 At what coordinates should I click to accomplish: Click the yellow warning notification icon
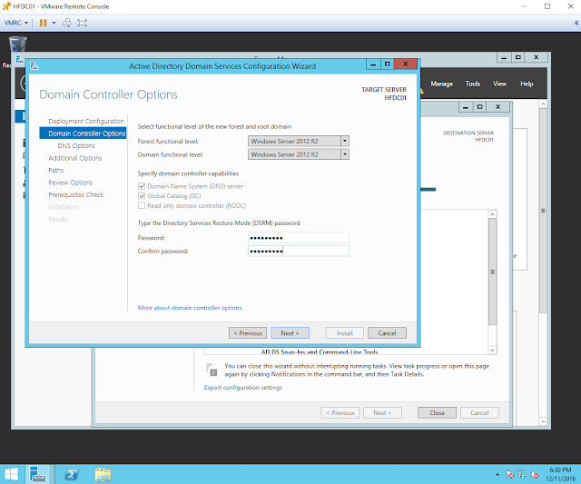tap(421, 91)
